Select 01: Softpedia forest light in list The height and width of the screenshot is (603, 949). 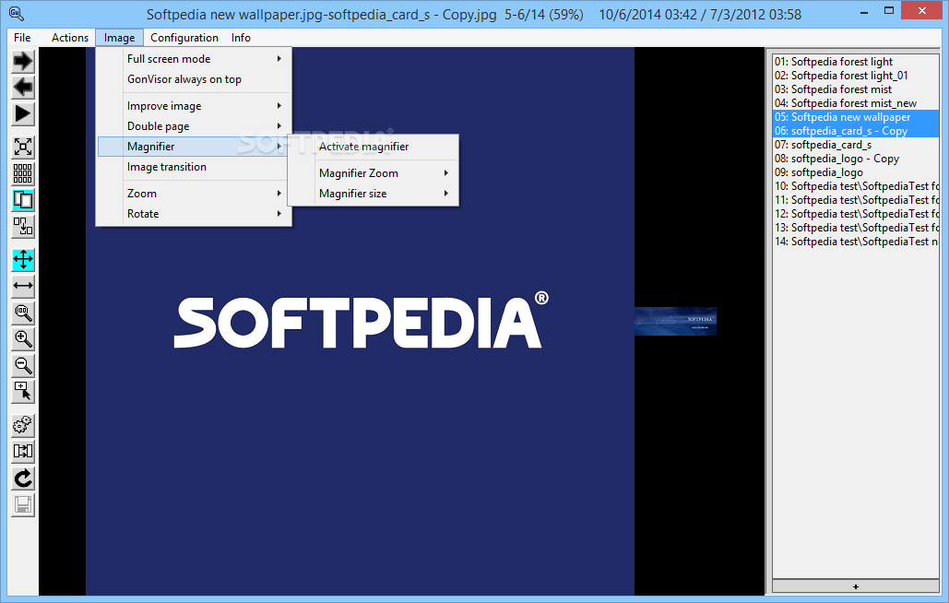tap(856, 62)
